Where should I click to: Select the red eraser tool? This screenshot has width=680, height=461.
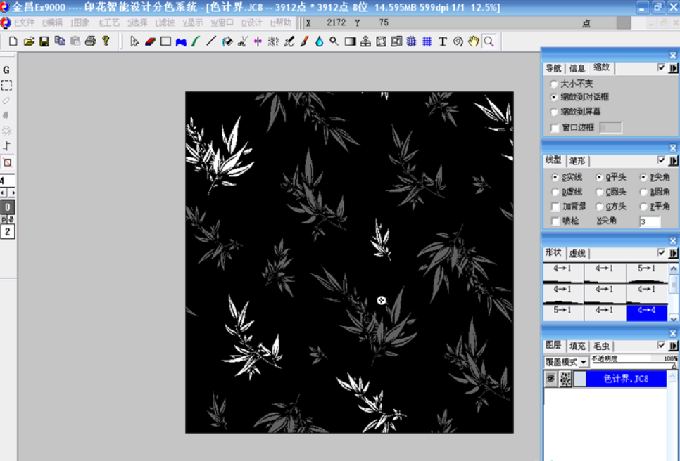click(150, 41)
